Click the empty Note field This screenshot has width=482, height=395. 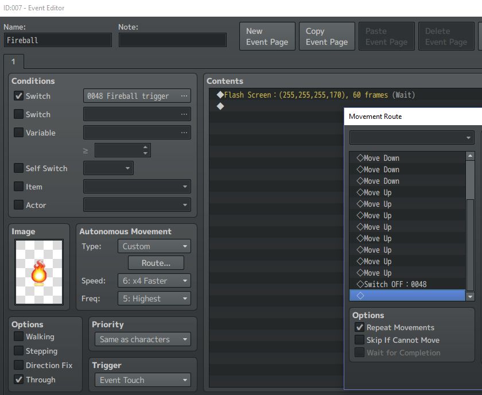[x=173, y=40]
